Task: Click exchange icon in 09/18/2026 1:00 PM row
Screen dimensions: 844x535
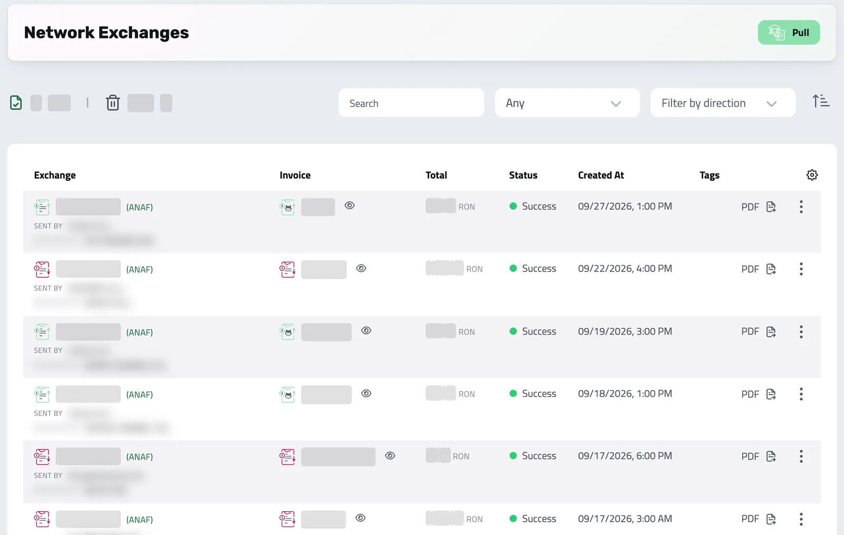Action: click(42, 394)
